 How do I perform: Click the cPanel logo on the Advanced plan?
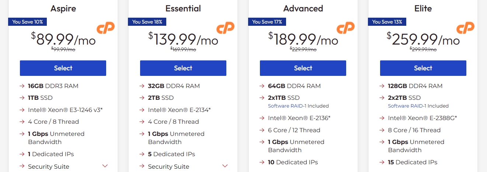(x=345, y=28)
